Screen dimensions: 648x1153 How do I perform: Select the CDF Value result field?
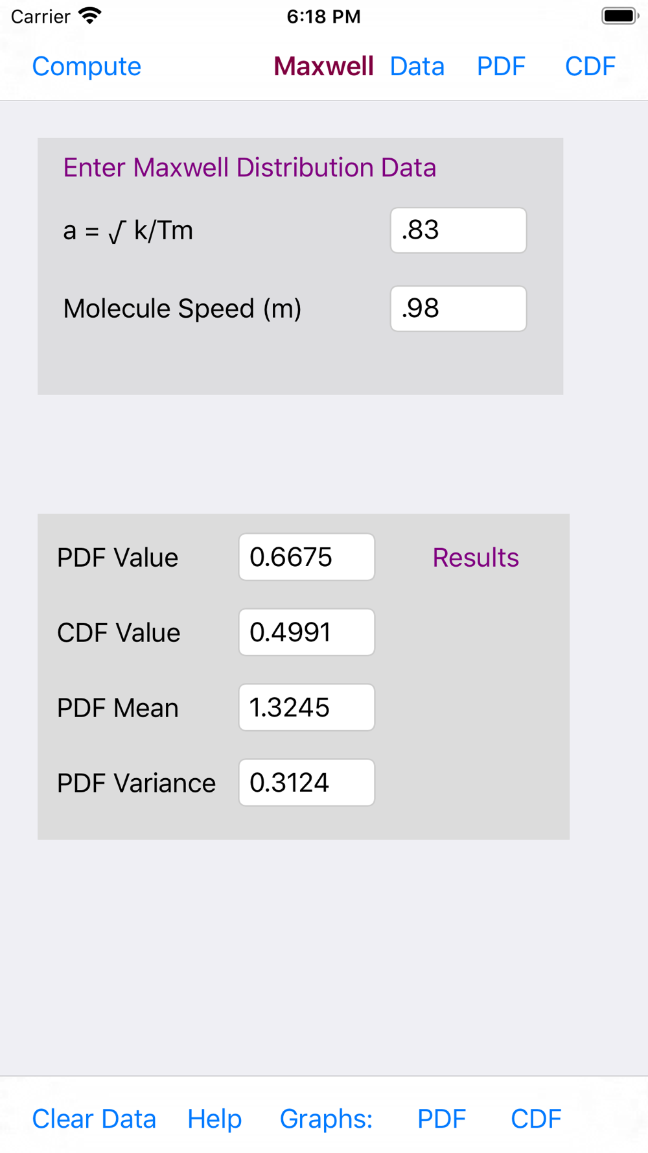click(307, 632)
